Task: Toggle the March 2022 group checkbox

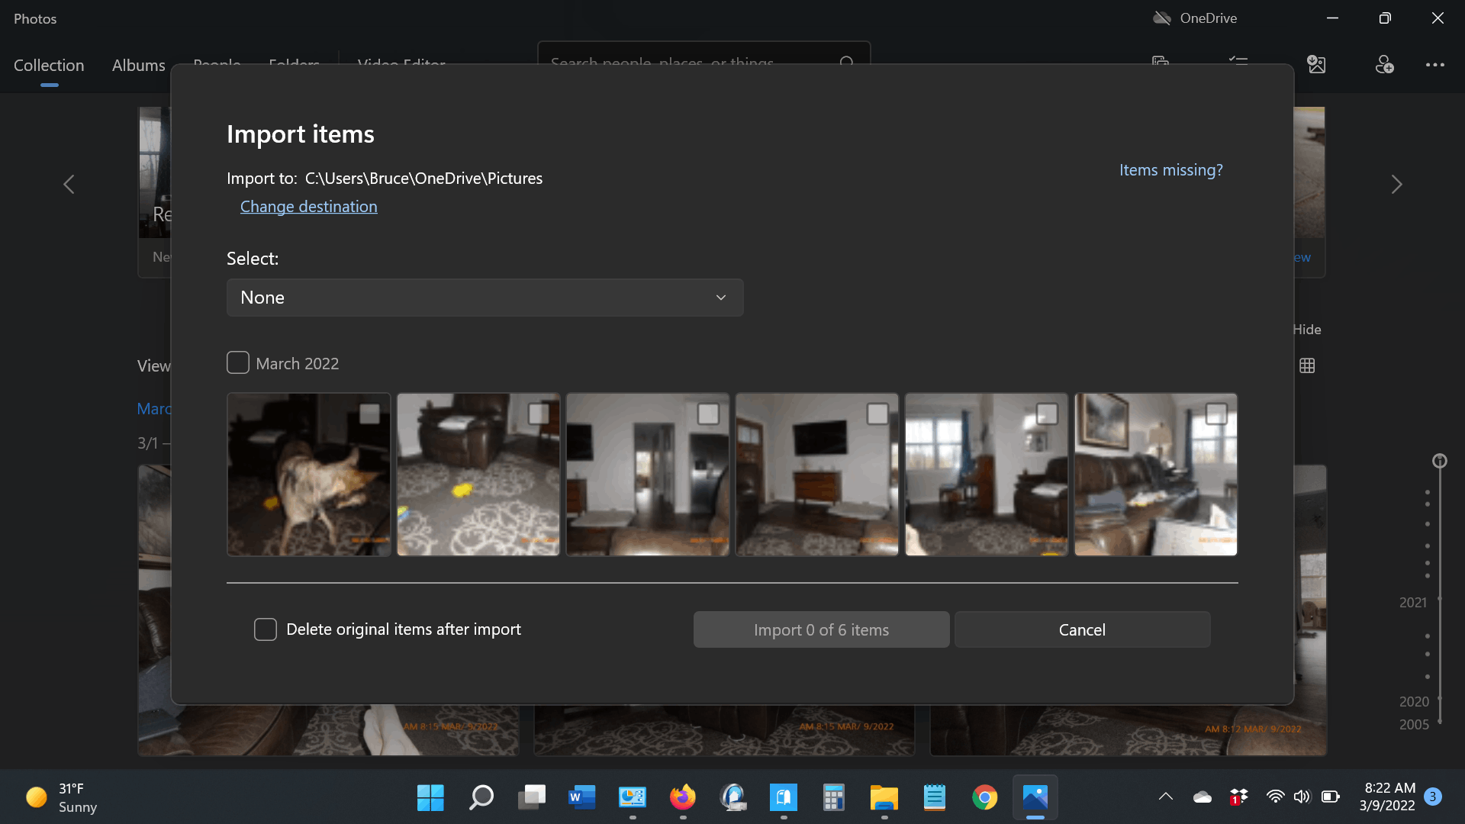Action: 237,362
